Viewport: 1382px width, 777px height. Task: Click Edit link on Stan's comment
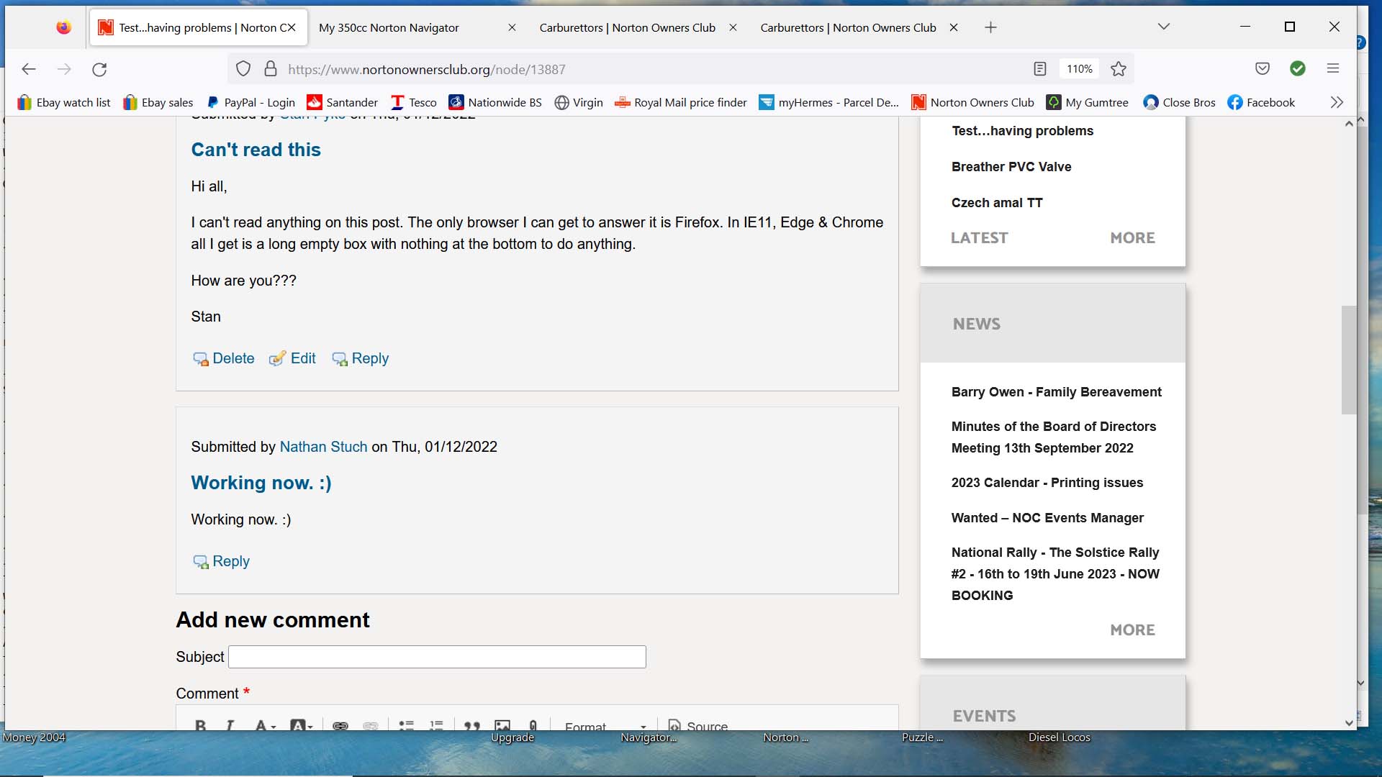pyautogui.click(x=302, y=358)
